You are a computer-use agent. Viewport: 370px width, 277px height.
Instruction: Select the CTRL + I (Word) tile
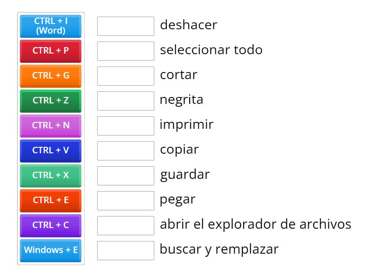pos(50,26)
